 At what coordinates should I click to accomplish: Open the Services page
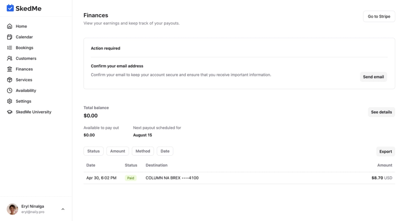[x=24, y=80]
